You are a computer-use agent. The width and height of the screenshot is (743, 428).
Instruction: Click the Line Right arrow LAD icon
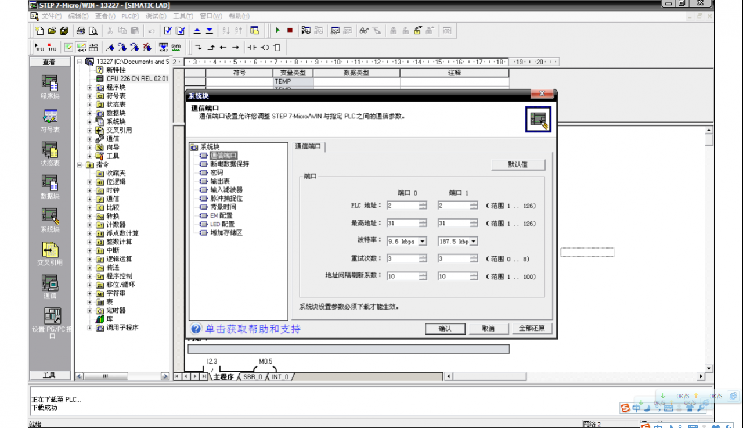point(235,47)
